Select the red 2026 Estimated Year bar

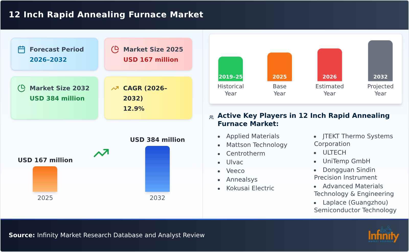330,65
